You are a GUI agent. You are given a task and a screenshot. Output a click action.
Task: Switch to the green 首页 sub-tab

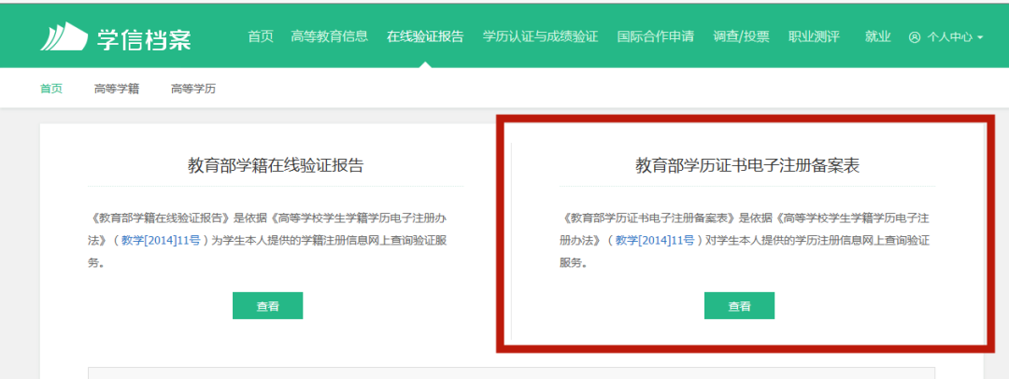50,89
